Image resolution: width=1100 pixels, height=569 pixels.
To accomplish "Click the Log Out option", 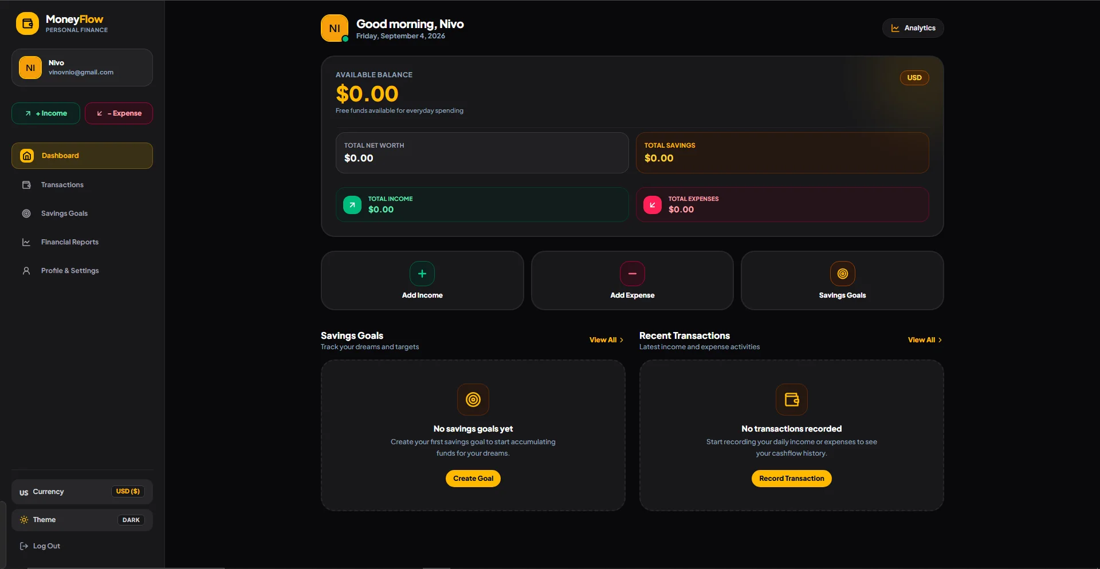I will click(40, 546).
